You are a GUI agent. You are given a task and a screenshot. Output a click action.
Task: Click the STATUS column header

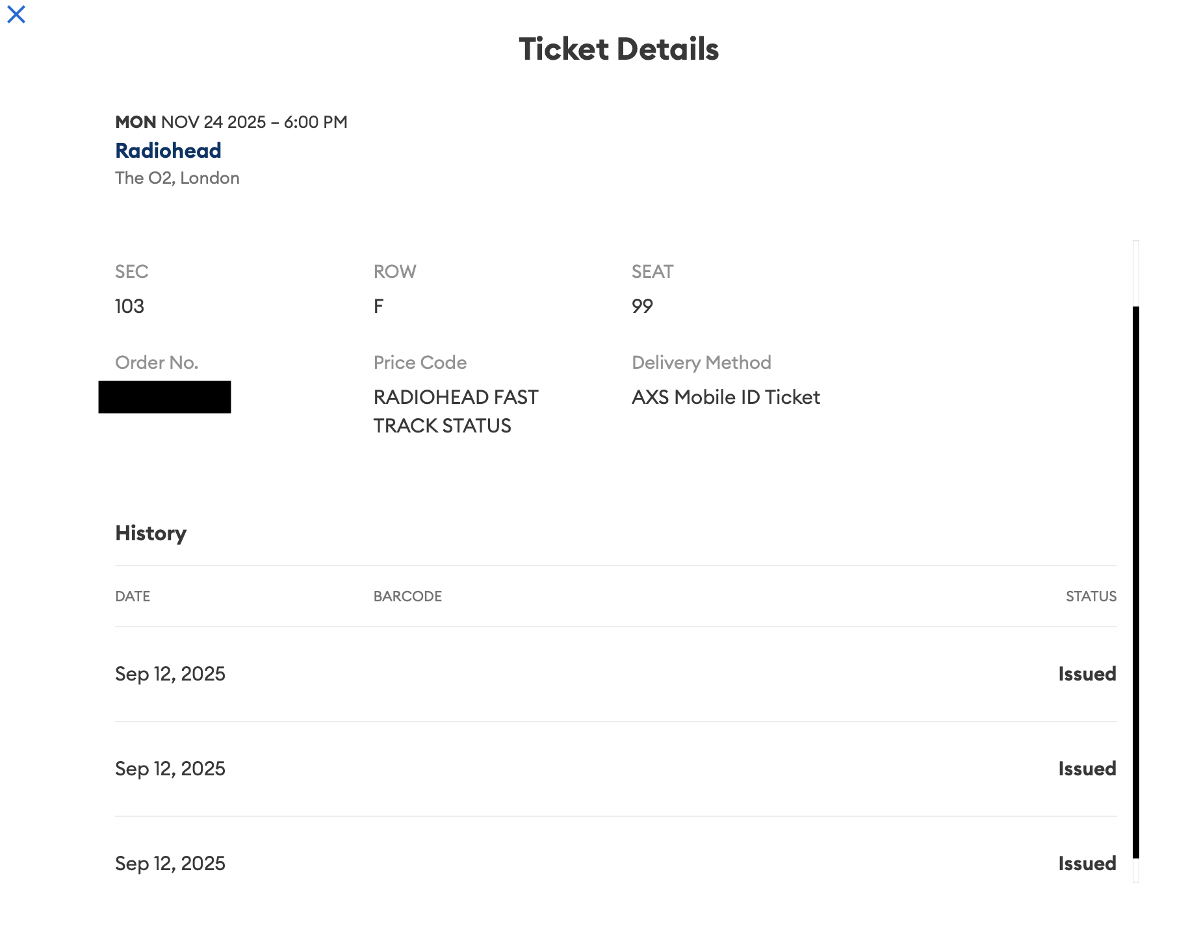pos(1091,596)
